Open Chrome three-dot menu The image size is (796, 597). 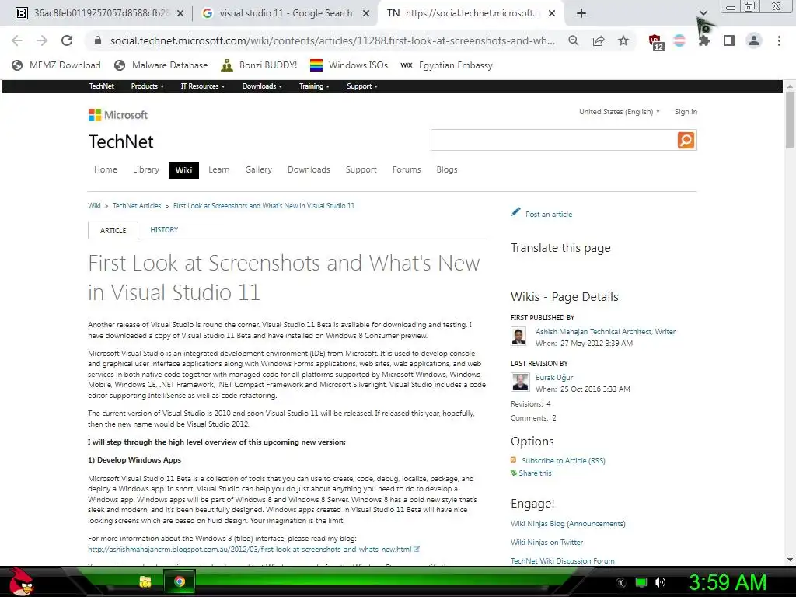779,40
